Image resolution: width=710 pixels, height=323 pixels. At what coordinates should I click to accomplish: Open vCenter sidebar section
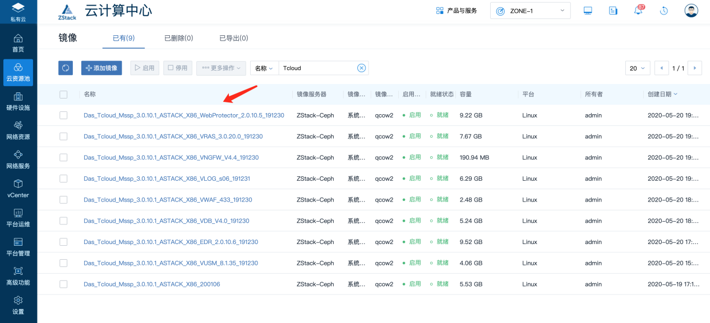click(18, 189)
